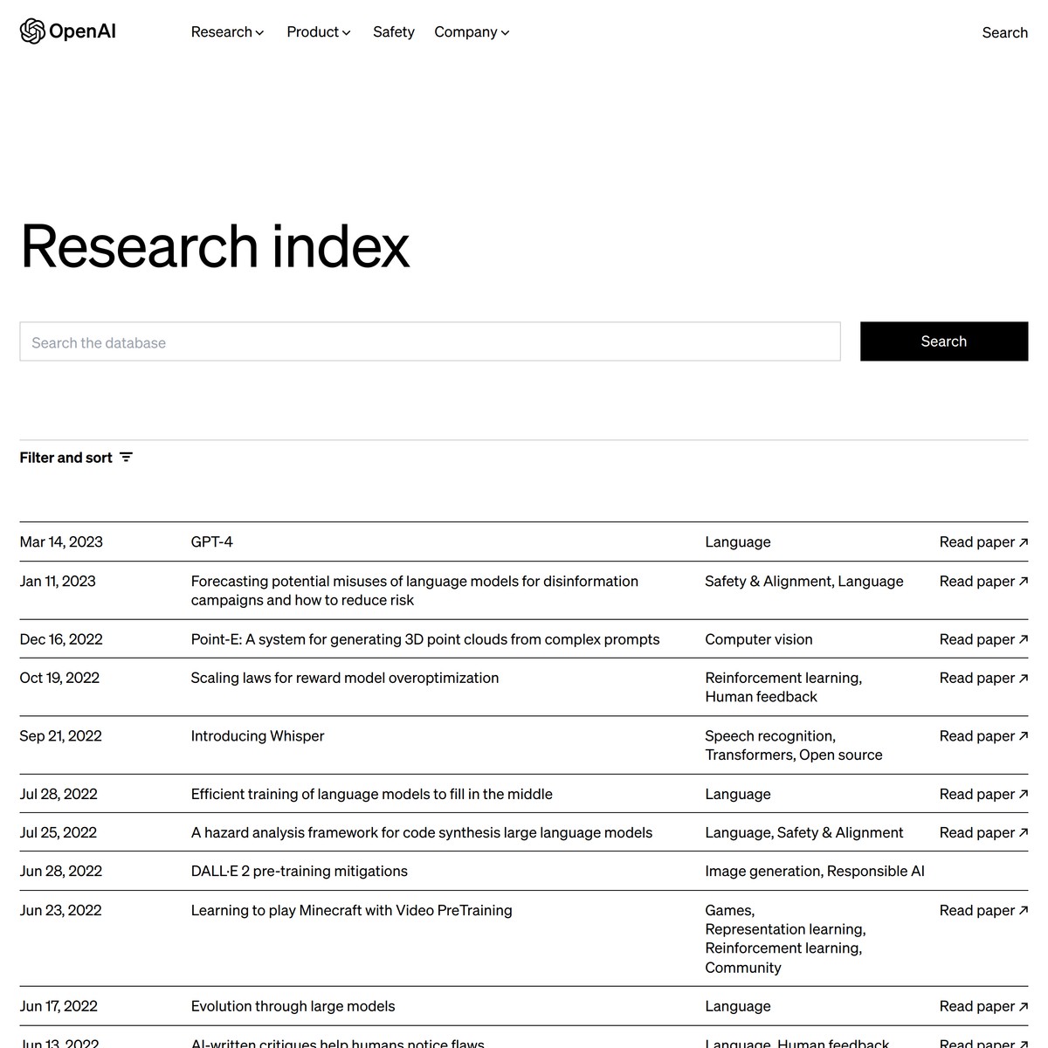Open Read paper for Evolution through large models
Image resolution: width=1048 pixels, height=1048 pixels.
[x=983, y=1006]
